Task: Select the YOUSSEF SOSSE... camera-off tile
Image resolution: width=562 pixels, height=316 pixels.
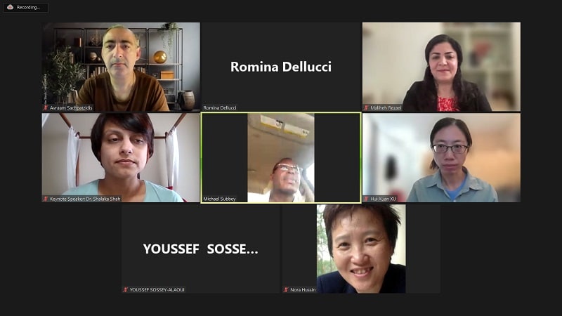Action: (200, 249)
